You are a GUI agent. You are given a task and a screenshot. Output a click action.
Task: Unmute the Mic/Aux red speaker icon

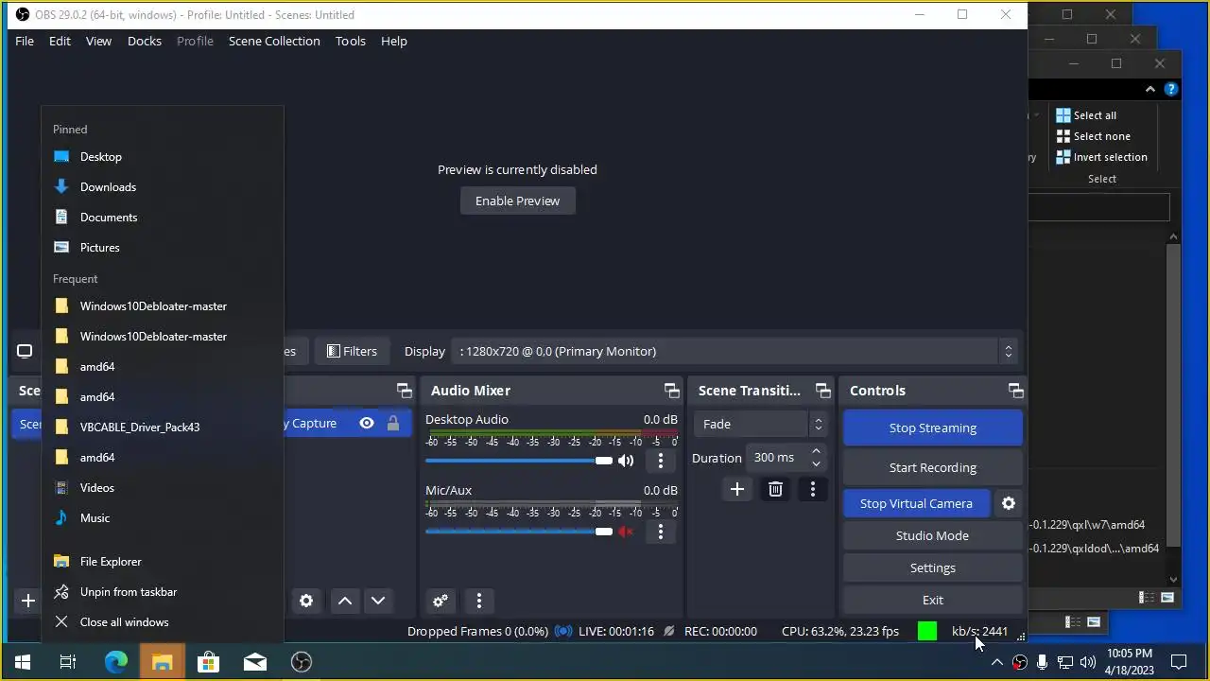(626, 532)
